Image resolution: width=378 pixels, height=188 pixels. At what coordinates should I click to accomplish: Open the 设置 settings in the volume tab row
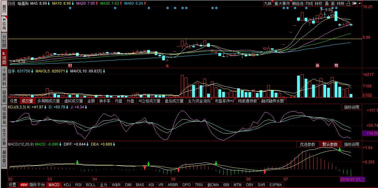pos(13,101)
